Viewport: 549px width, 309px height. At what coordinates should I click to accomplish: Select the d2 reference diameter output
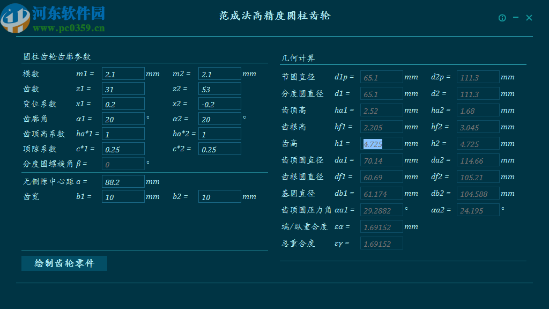point(478,93)
